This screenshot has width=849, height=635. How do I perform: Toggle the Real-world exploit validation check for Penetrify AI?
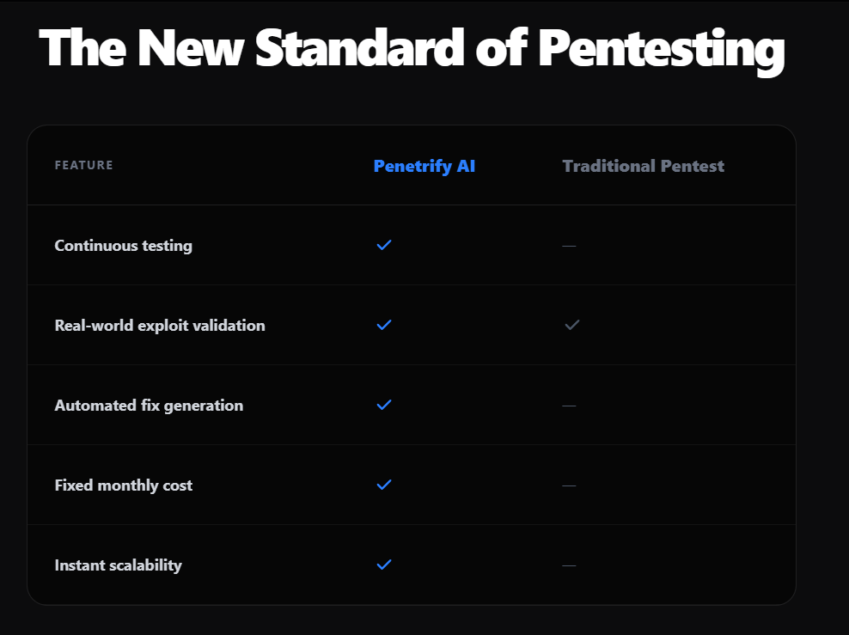click(383, 325)
